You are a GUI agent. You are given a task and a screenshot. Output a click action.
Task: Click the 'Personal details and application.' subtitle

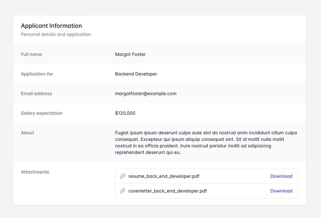pyautogui.click(x=56, y=34)
